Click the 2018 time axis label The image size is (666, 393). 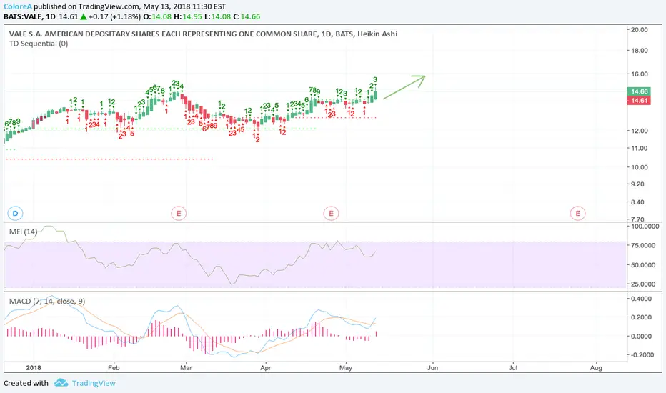tap(34, 368)
